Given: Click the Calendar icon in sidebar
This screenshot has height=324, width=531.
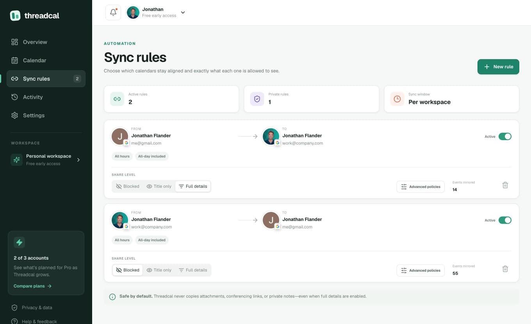Looking at the screenshot, I should [x=14, y=60].
